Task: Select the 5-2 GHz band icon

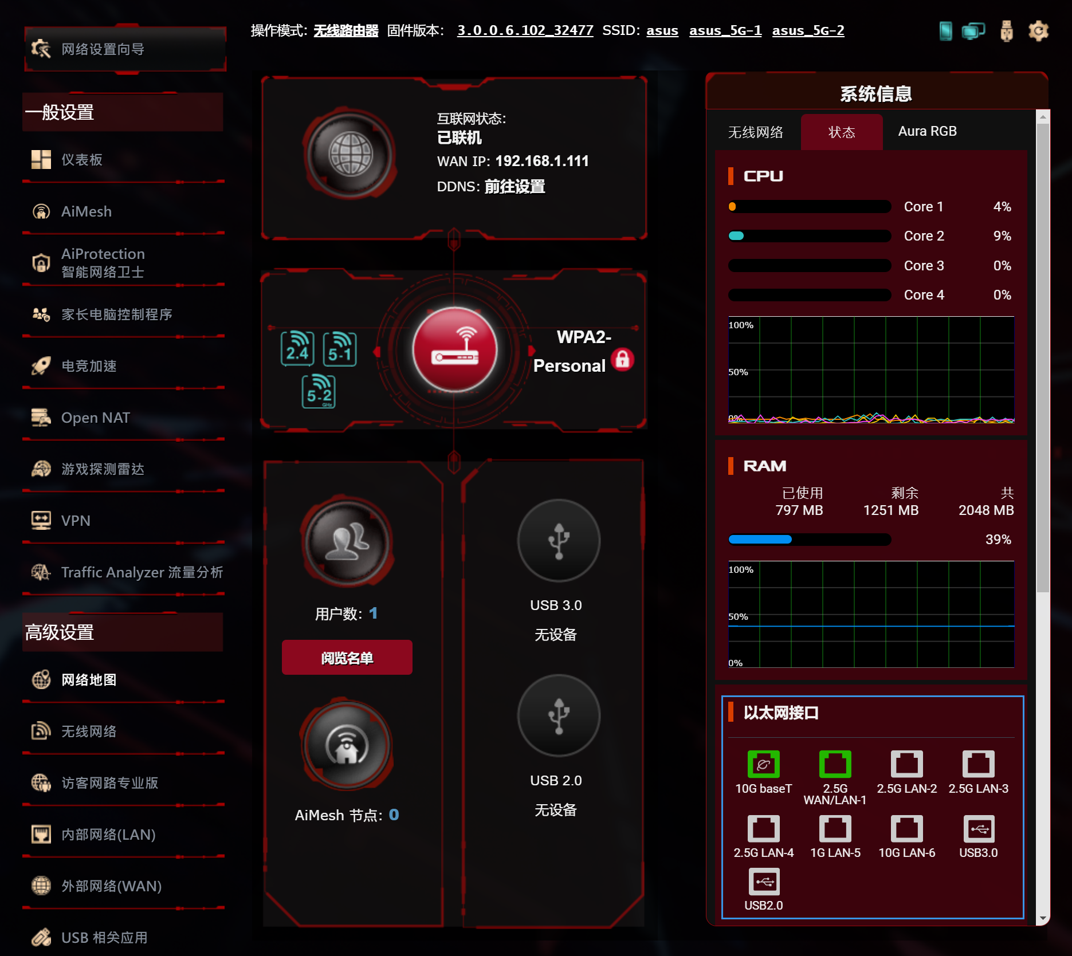Action: (319, 391)
